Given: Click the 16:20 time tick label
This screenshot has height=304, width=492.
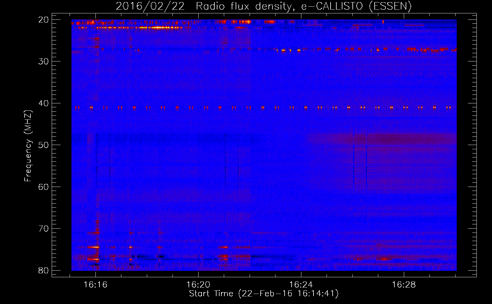Looking at the screenshot, I should tap(198, 285).
